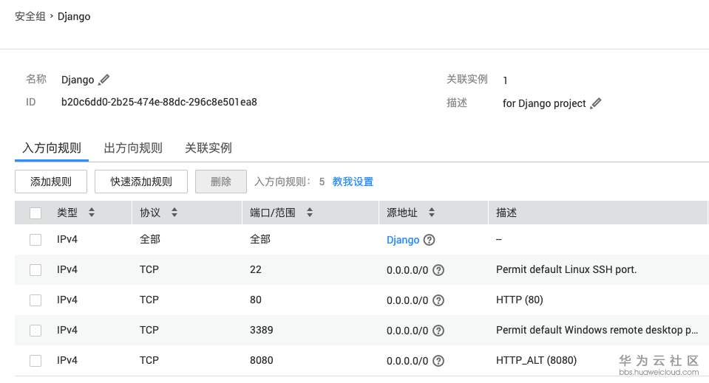The width and height of the screenshot is (709, 383).
Task: Edit the Django name pencil icon
Action: point(104,80)
